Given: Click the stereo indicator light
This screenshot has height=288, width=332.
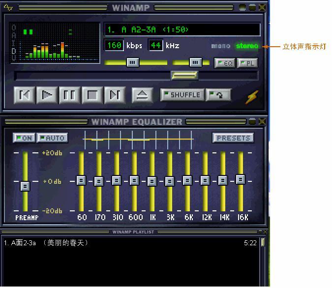Looking at the screenshot, I should 247,46.
